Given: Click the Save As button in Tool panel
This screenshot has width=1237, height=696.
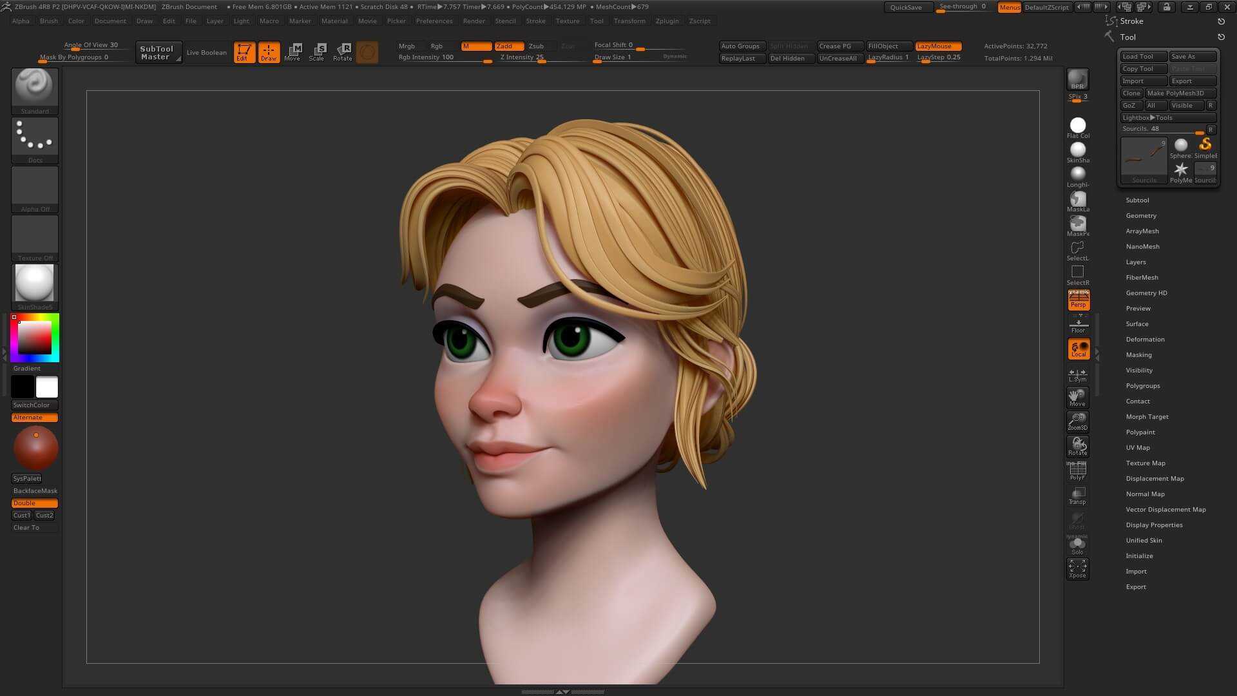Looking at the screenshot, I should tap(1192, 56).
